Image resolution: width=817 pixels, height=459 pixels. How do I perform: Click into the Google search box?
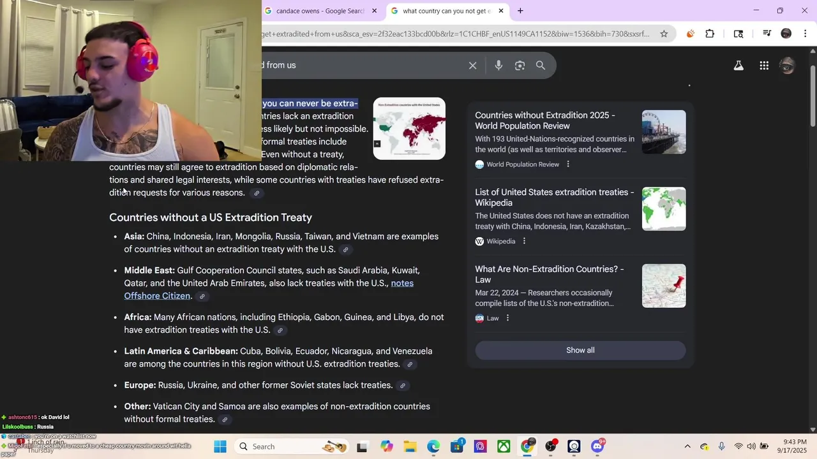pos(364,65)
